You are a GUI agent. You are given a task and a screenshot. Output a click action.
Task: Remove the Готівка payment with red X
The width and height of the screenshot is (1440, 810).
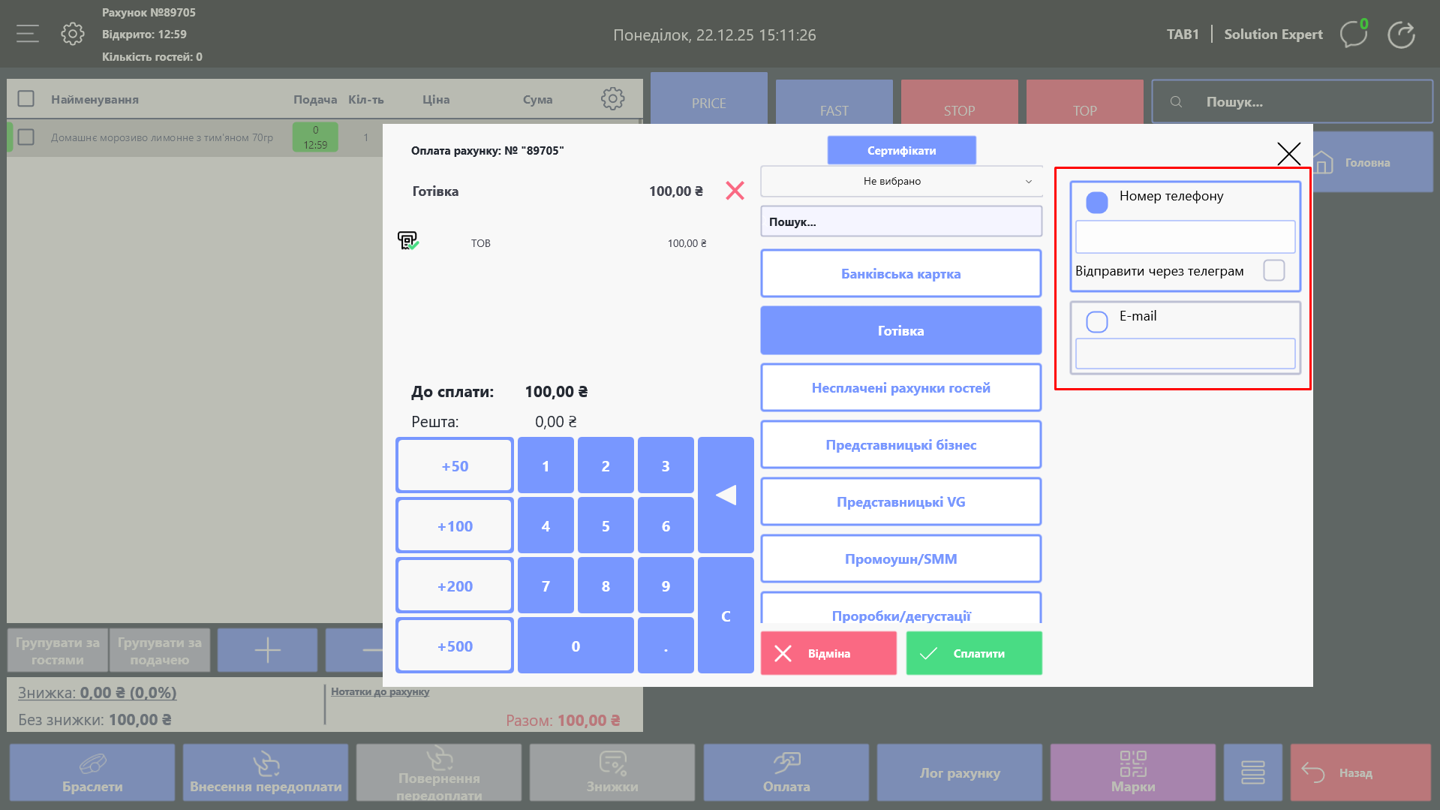[735, 191]
